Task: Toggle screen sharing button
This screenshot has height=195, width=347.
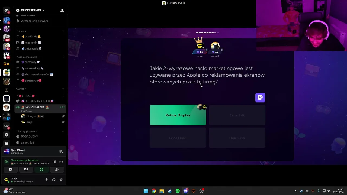Action: (x=26, y=170)
